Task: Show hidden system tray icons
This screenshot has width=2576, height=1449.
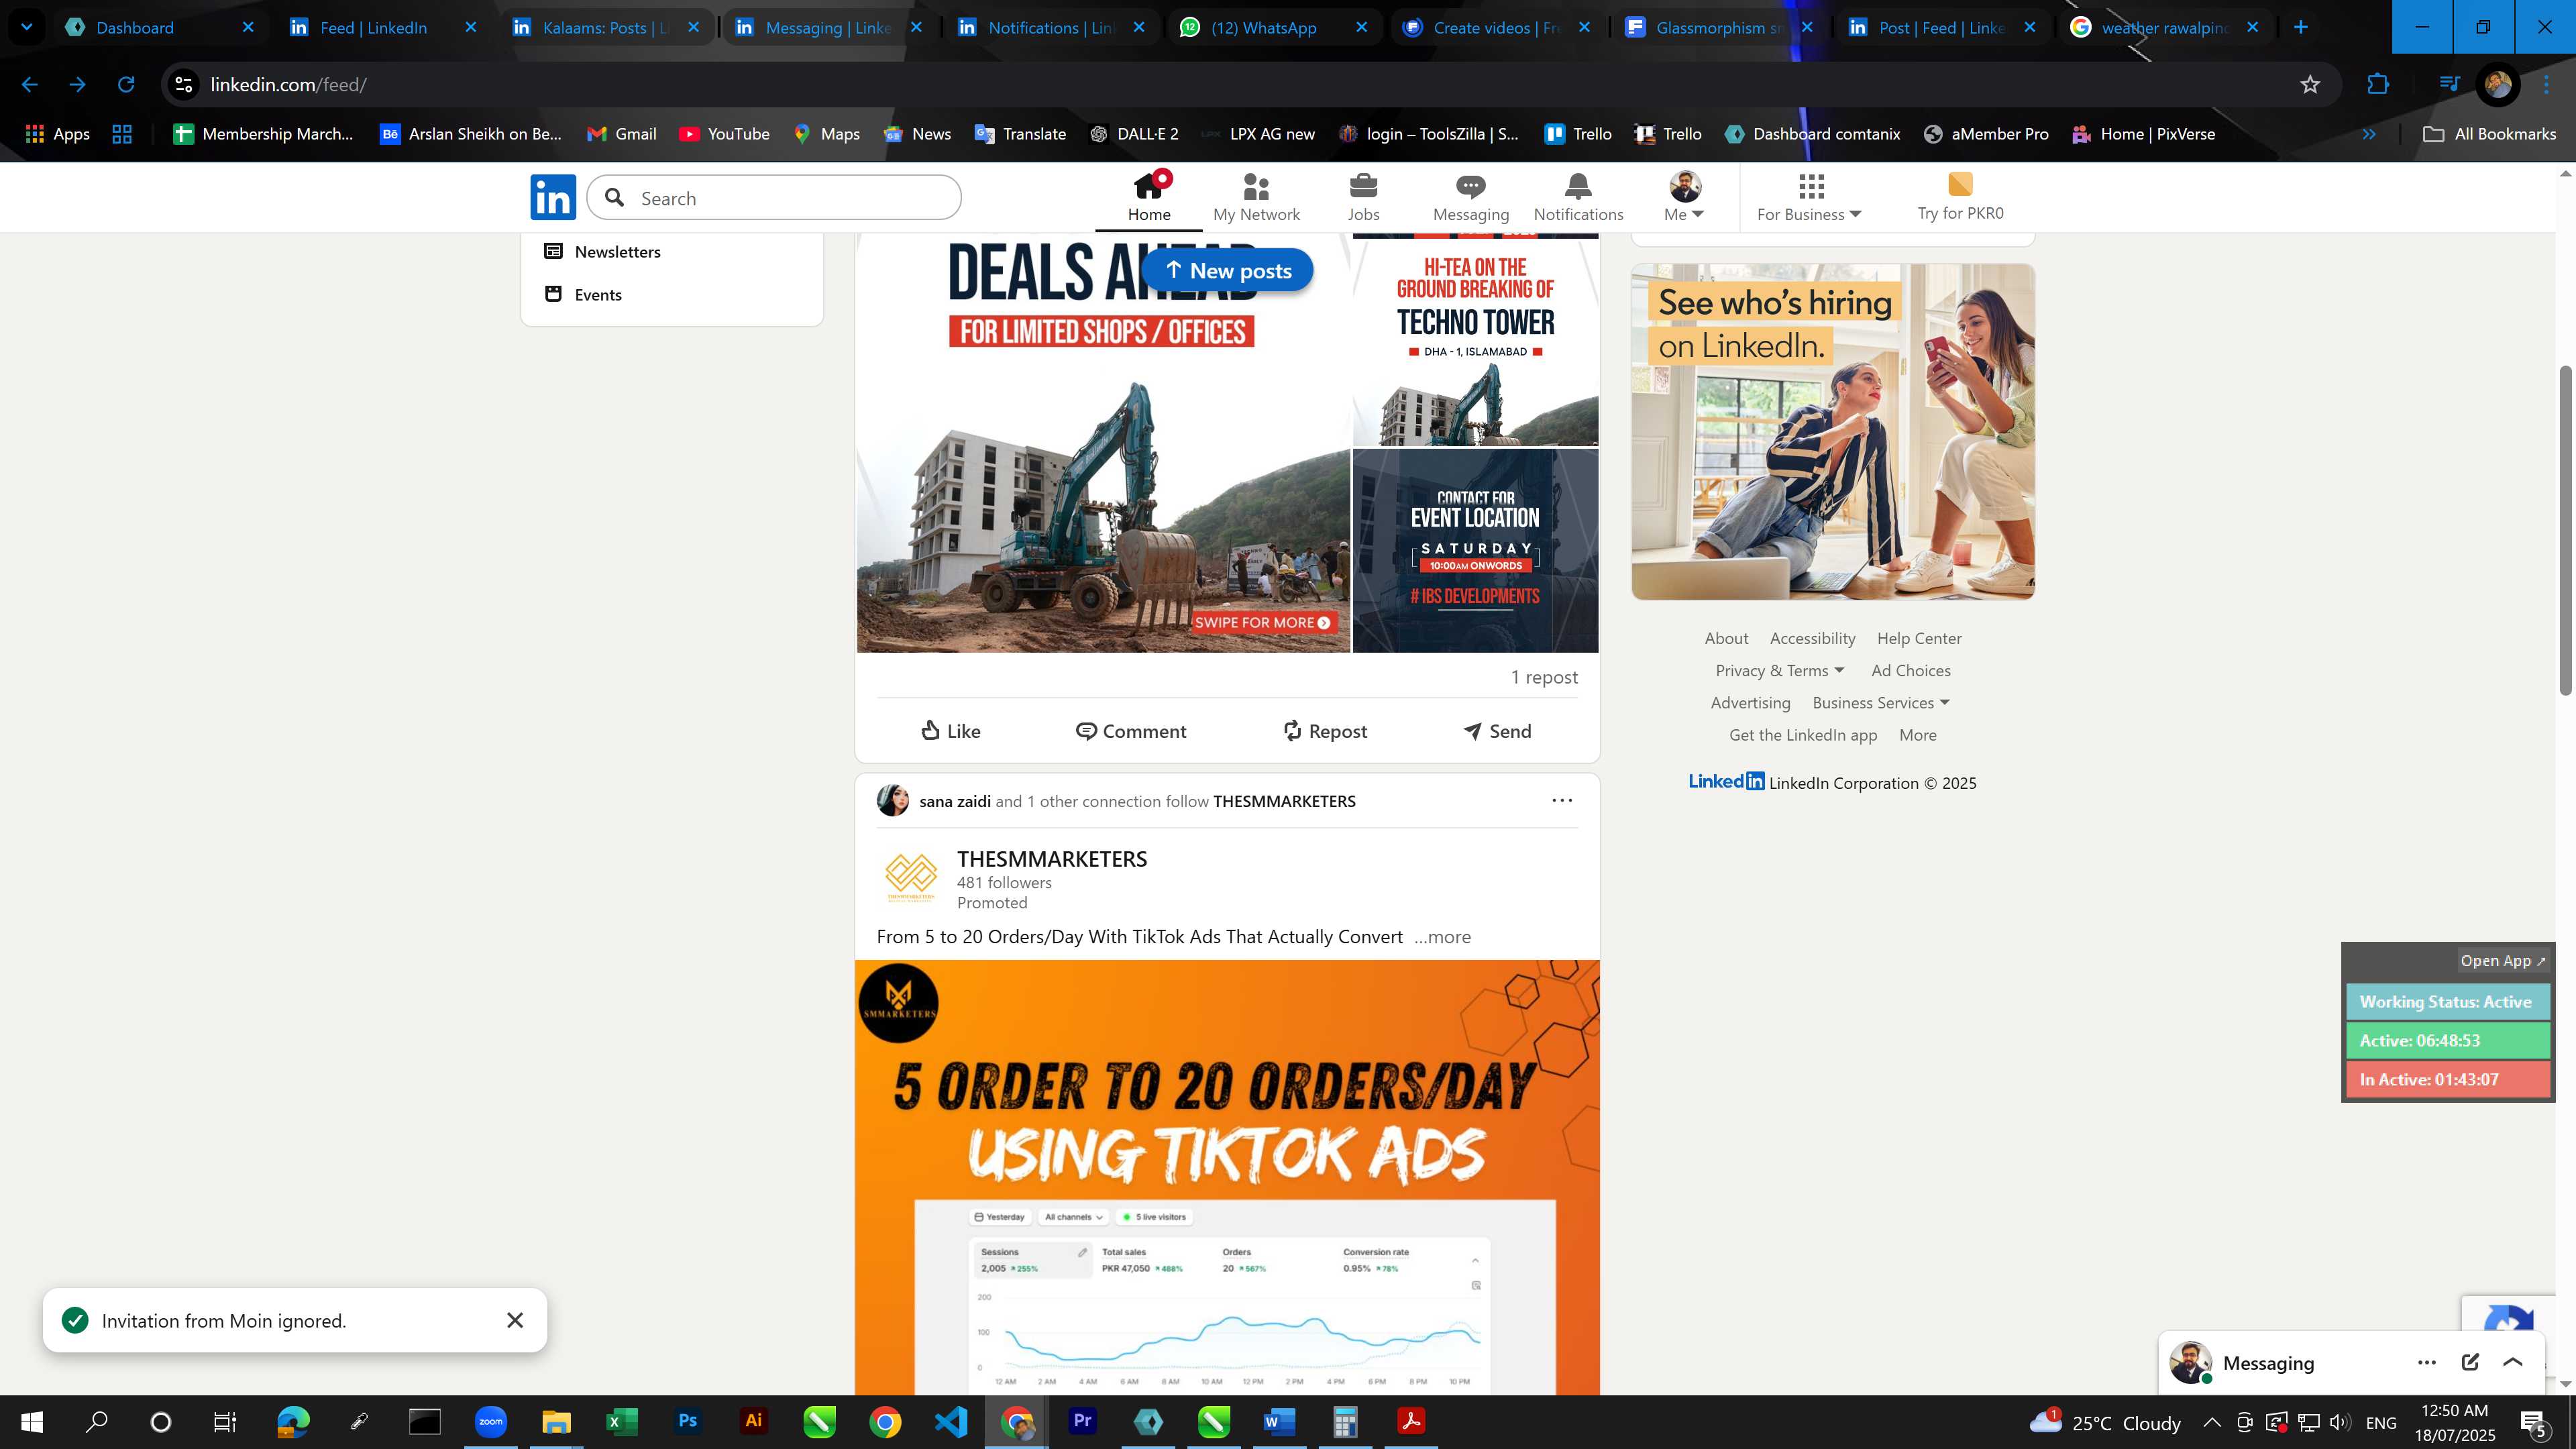Action: (2211, 1422)
